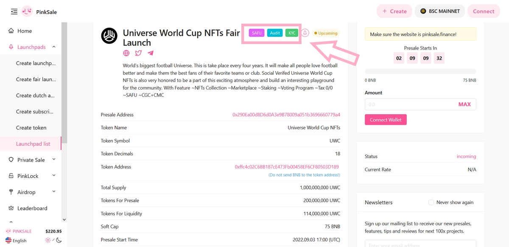Click the Airdrop balloon icon

(11, 192)
